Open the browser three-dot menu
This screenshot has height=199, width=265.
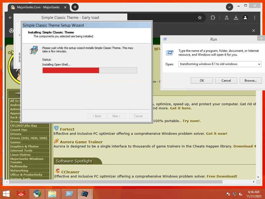[255, 18]
